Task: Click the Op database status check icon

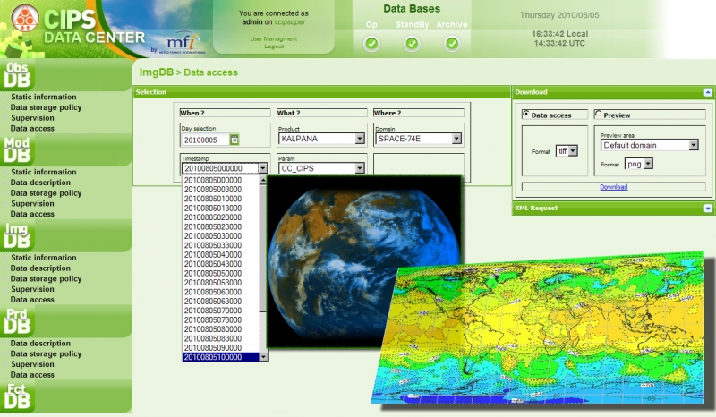Action: tap(371, 44)
